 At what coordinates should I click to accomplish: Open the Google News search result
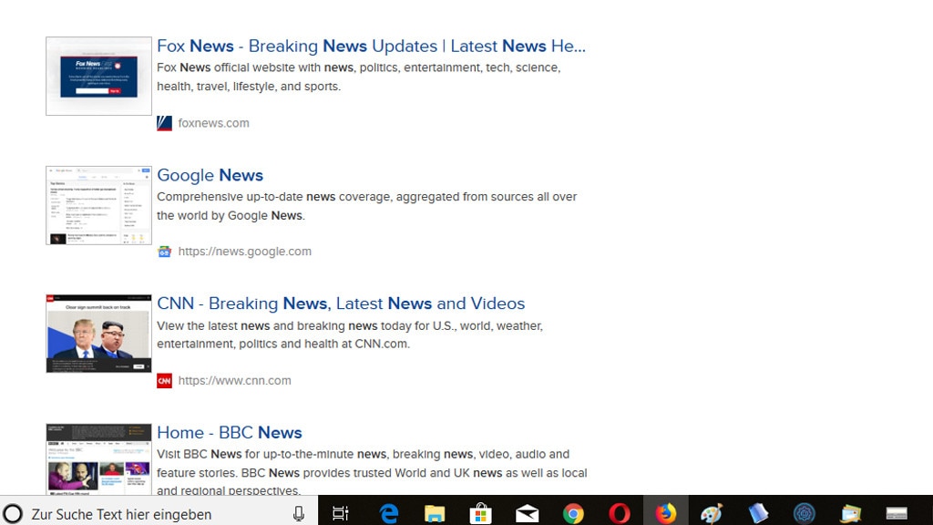[210, 175]
